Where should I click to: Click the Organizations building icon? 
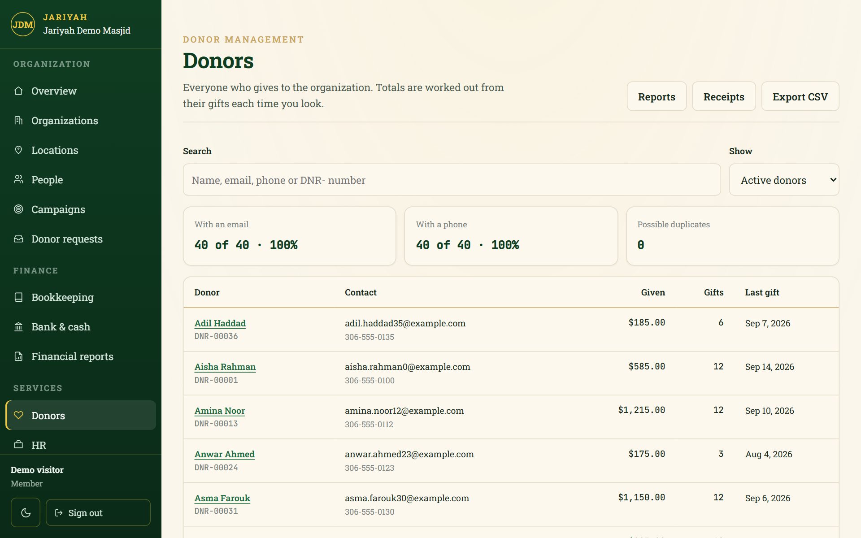[x=18, y=121]
